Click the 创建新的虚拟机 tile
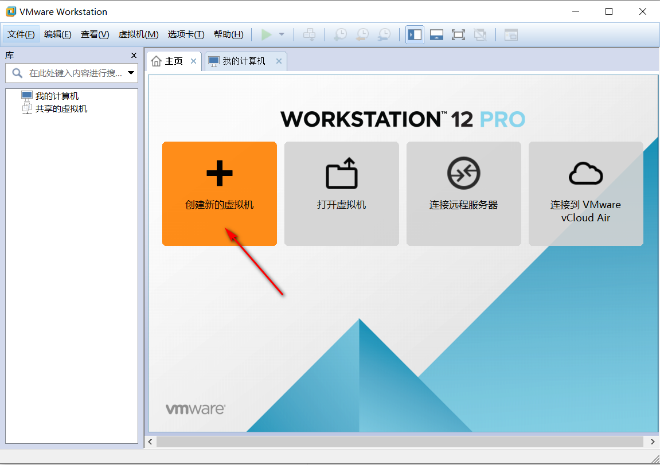The height and width of the screenshot is (465, 660). [219, 194]
